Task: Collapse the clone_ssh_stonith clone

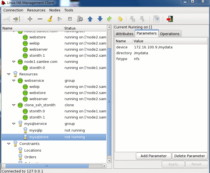Action: (14, 105)
